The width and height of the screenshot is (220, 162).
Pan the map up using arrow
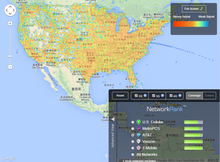tap(10, 7)
